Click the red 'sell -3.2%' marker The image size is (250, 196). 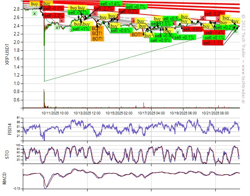(54, 16)
